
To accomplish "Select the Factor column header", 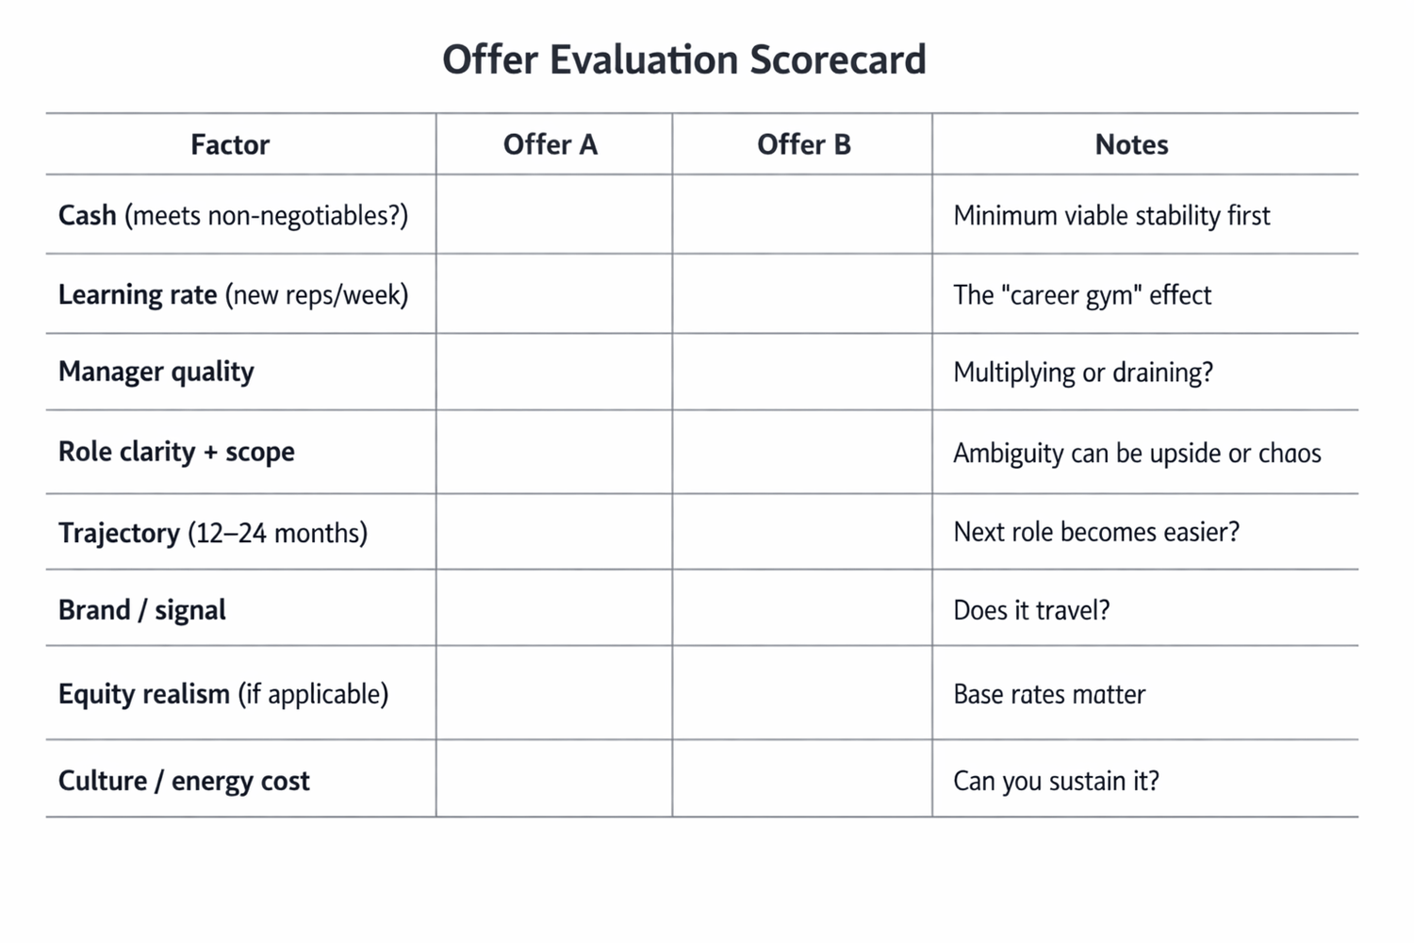I will [x=230, y=144].
